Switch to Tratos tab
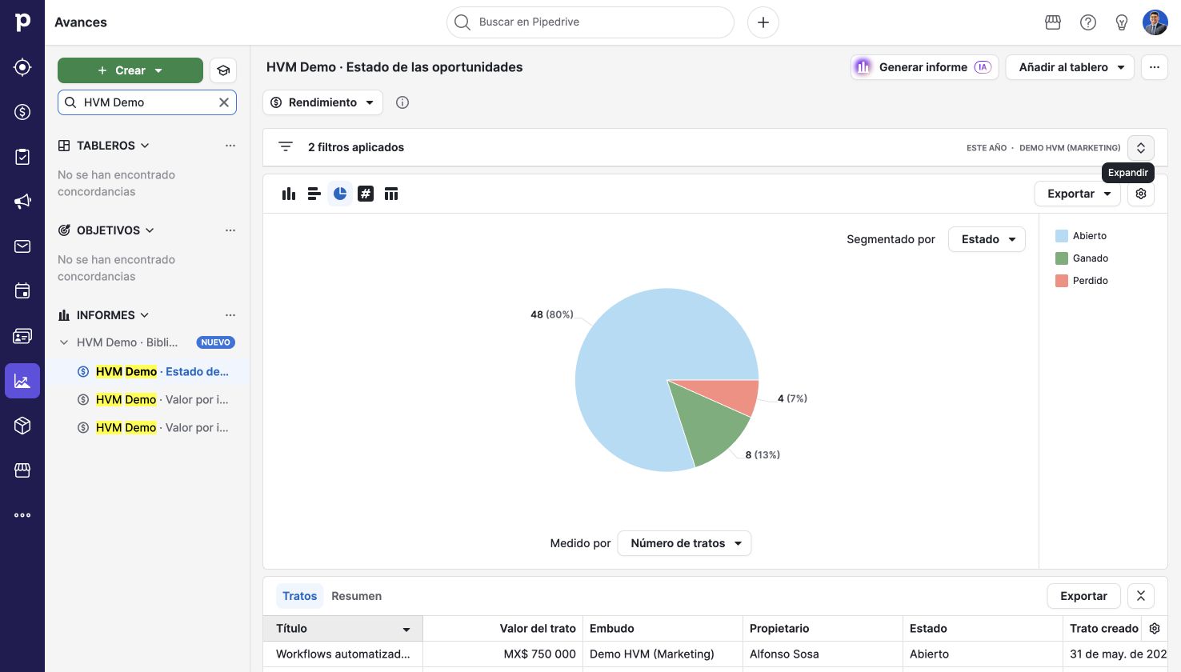This screenshot has width=1181, height=672. pyautogui.click(x=300, y=596)
